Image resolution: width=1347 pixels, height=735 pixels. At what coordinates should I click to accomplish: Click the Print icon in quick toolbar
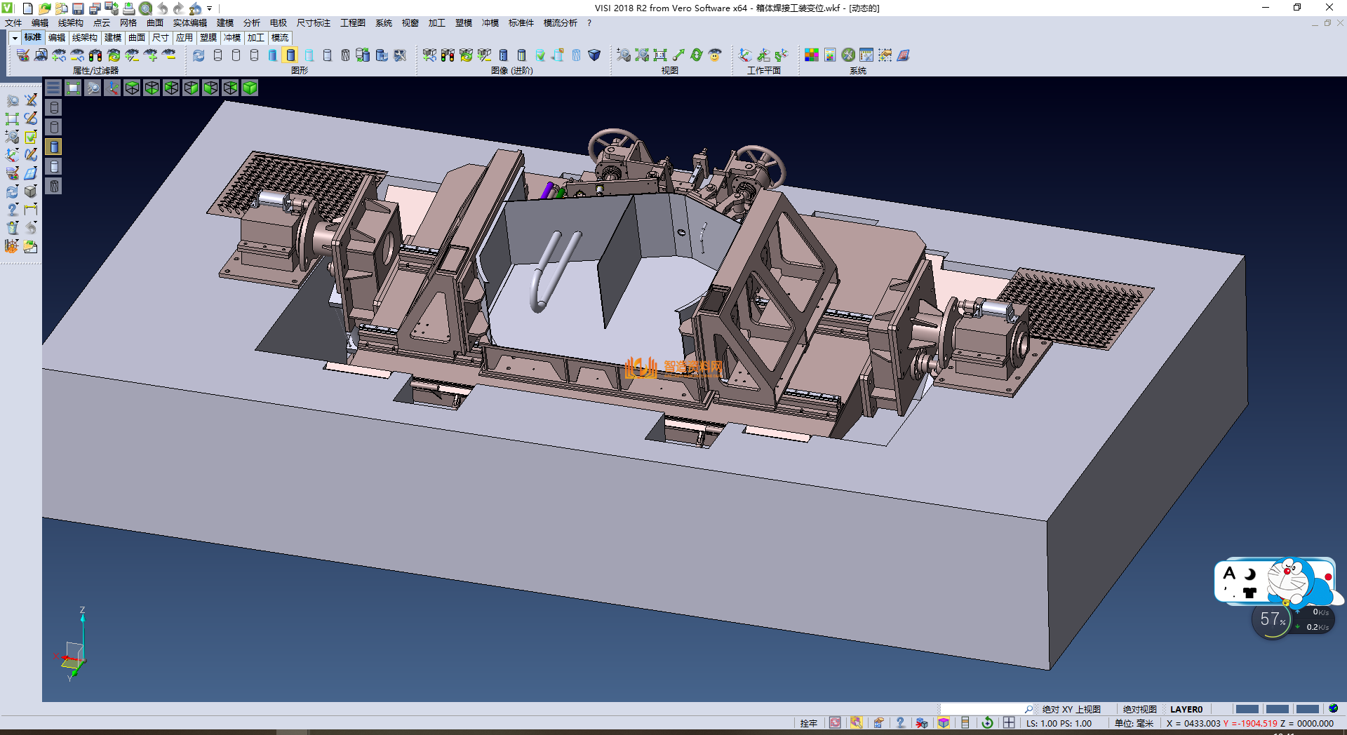click(x=128, y=8)
